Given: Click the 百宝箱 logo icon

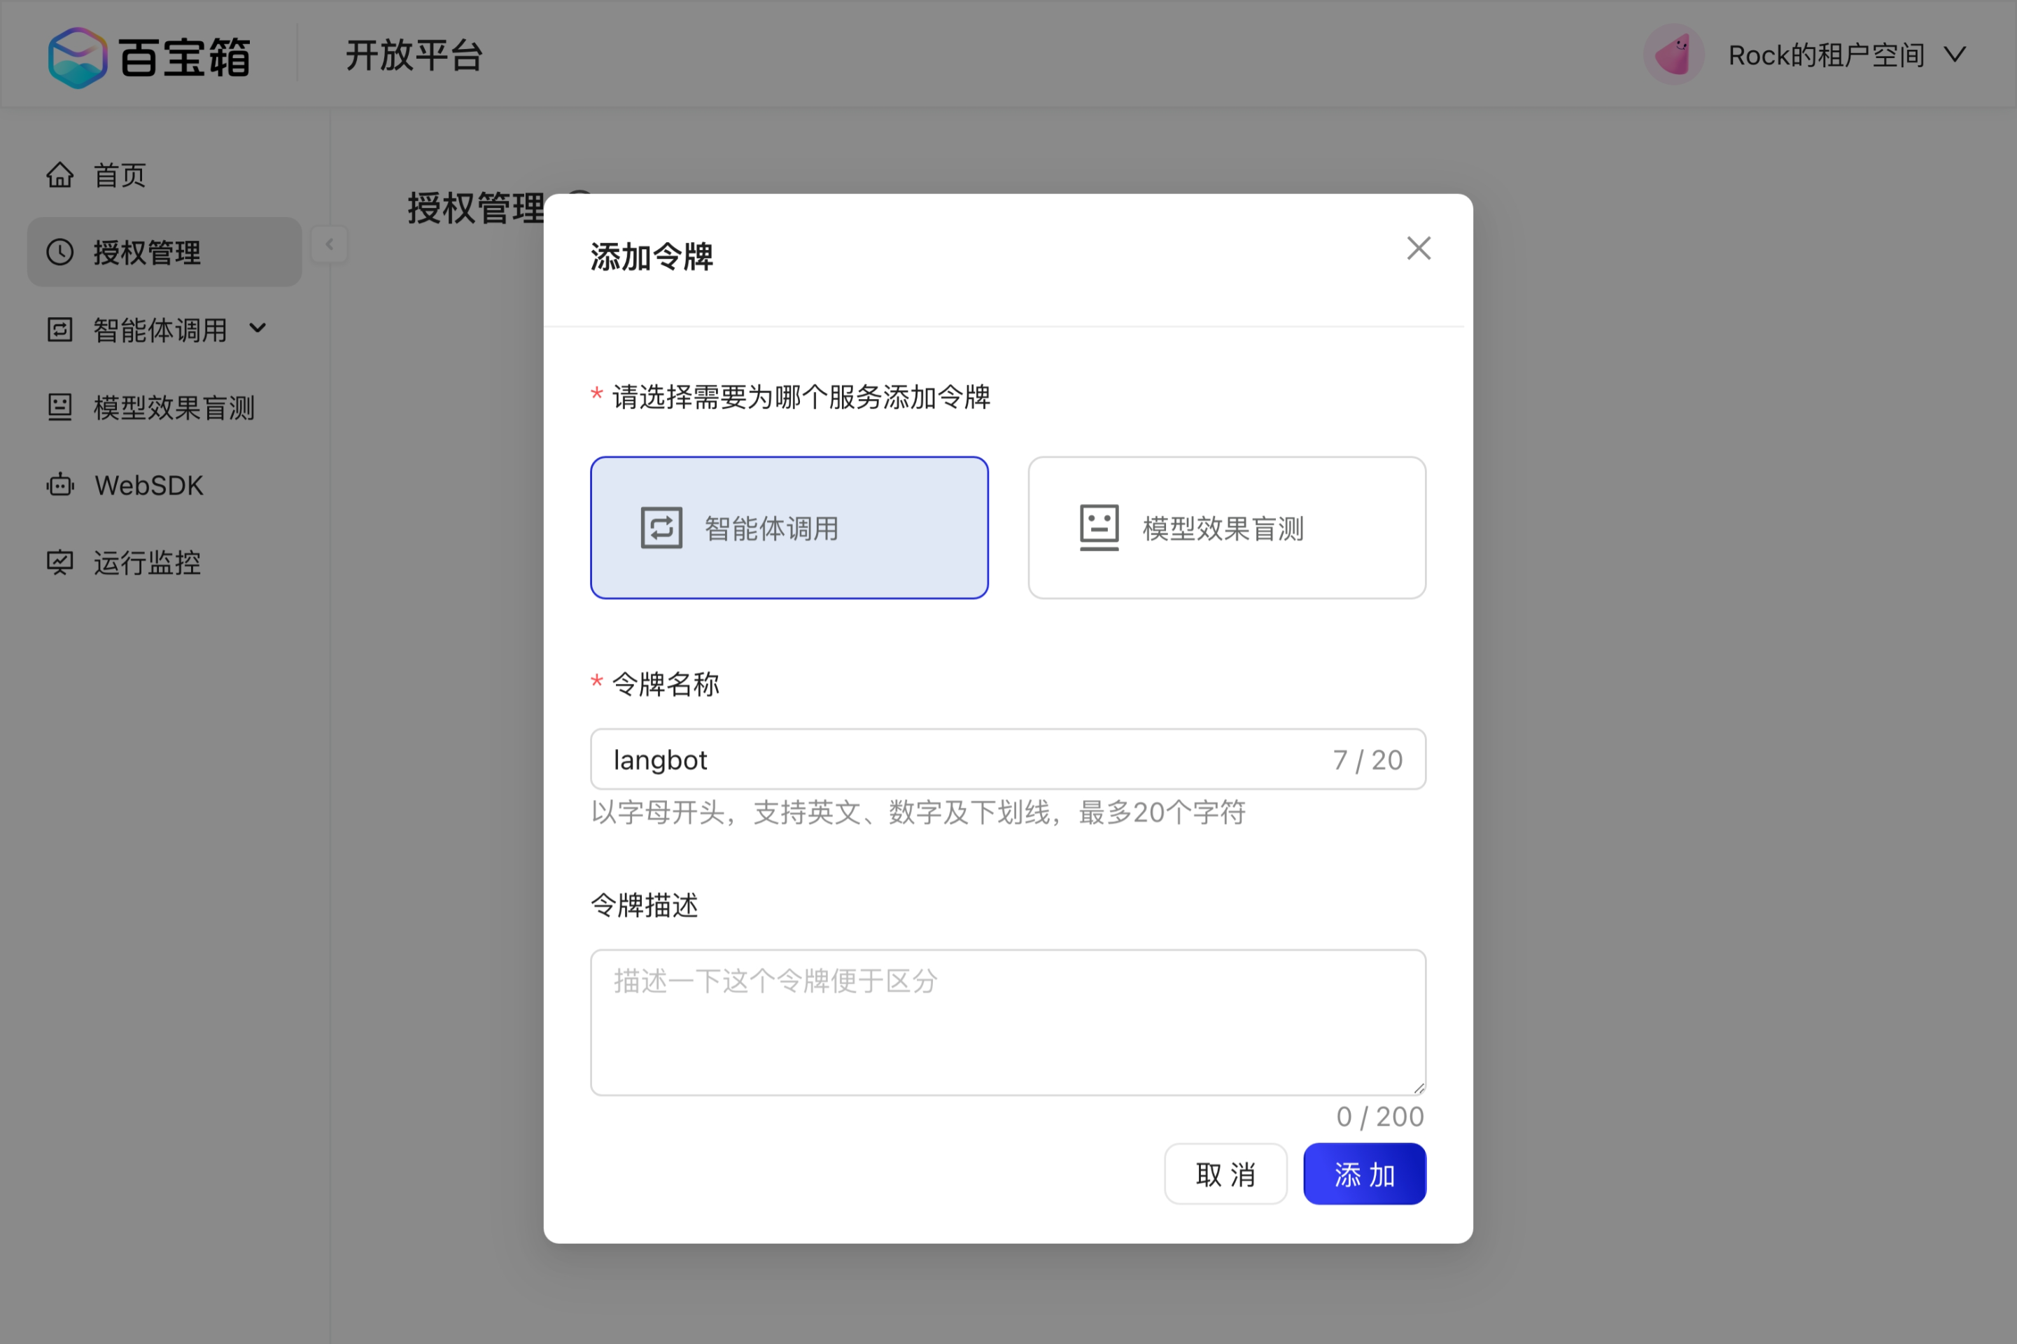Looking at the screenshot, I should click(76, 56).
